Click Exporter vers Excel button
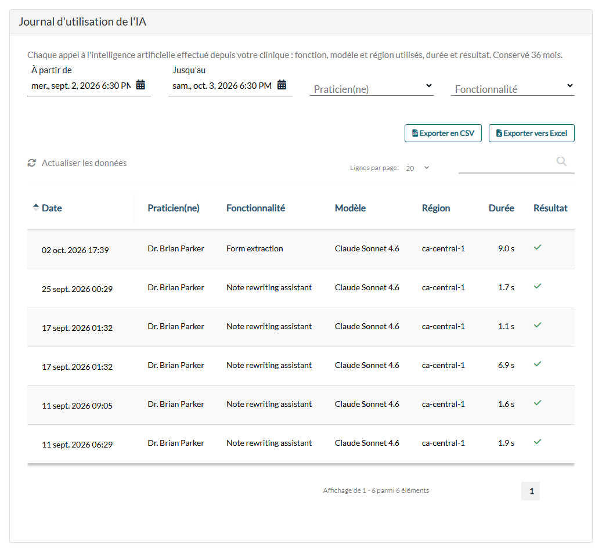The width and height of the screenshot is (602, 552). pyautogui.click(x=531, y=133)
